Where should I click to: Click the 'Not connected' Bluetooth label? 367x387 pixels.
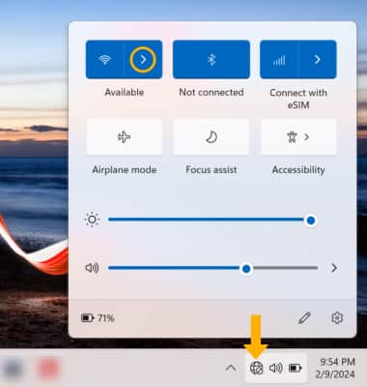[x=212, y=92]
